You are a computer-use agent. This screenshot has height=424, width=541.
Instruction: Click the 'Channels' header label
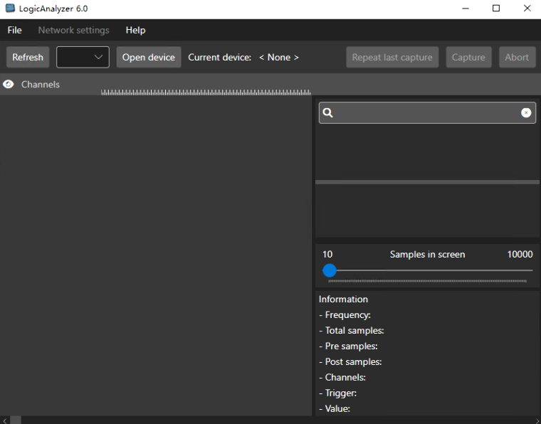tap(41, 85)
